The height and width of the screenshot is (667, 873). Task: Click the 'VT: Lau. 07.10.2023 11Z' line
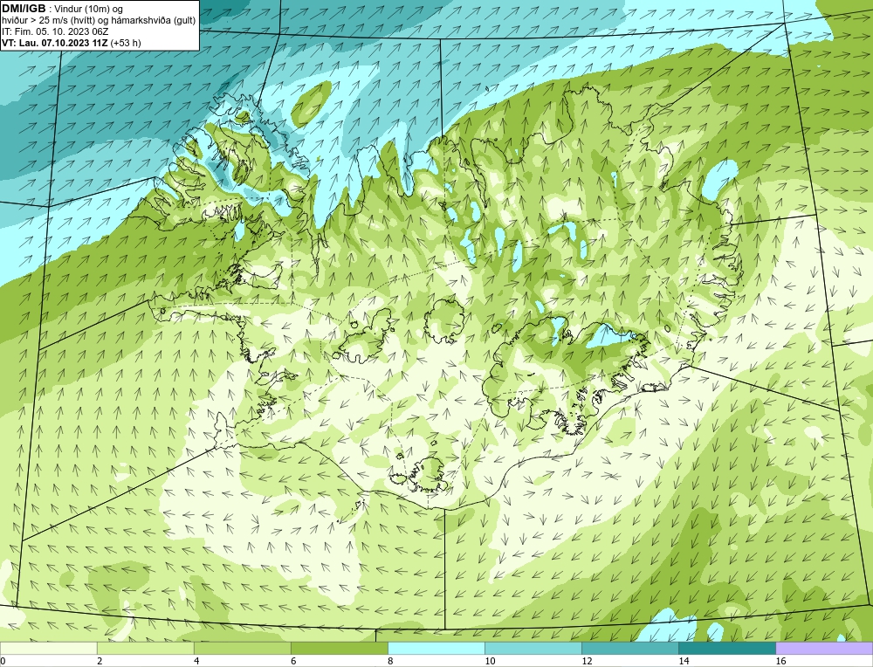click(x=72, y=43)
